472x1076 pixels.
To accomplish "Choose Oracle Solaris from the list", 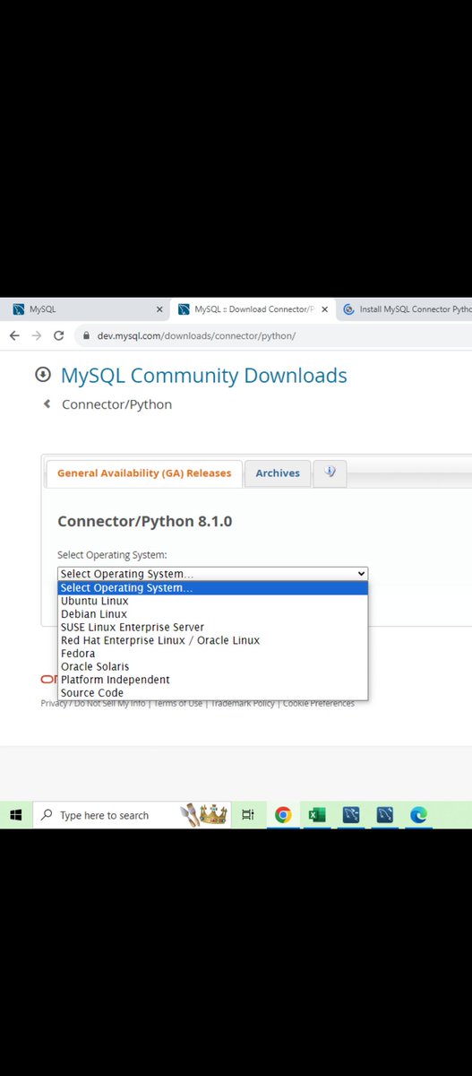I will click(x=212, y=666).
